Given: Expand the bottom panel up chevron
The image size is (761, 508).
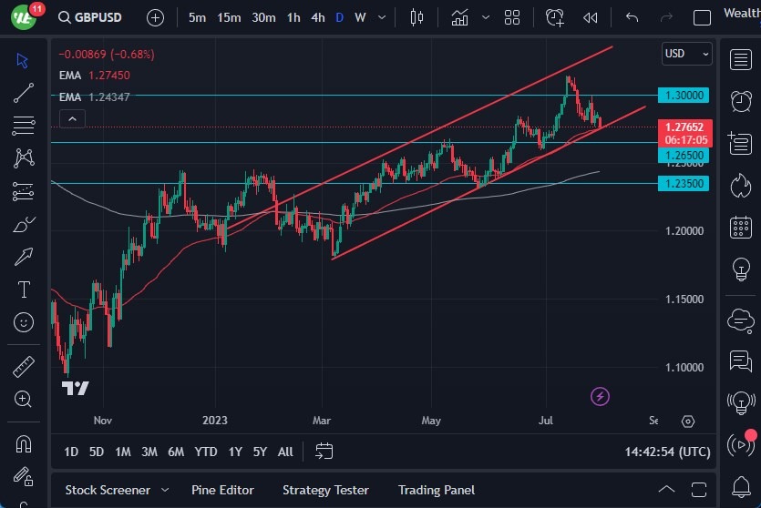Looking at the screenshot, I should coord(667,490).
